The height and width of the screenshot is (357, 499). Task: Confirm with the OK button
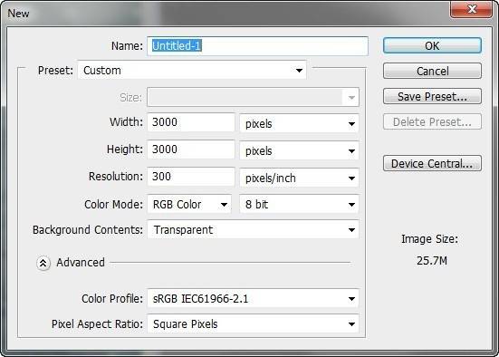[432, 45]
